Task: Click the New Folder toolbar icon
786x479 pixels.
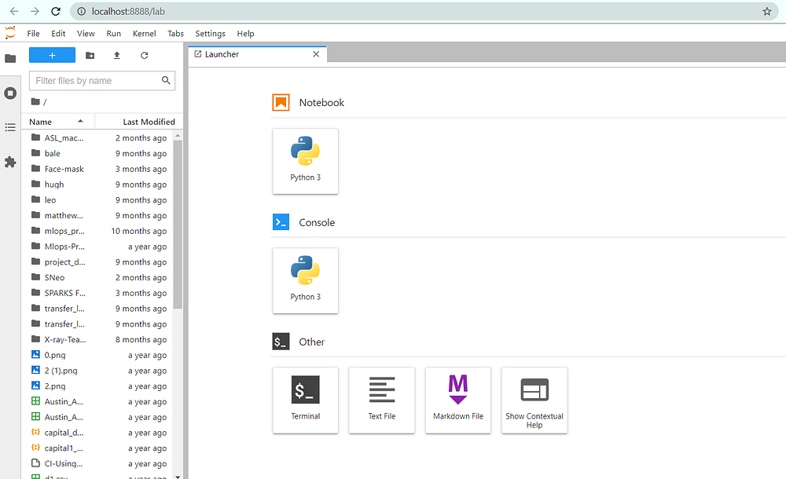Action: (90, 55)
